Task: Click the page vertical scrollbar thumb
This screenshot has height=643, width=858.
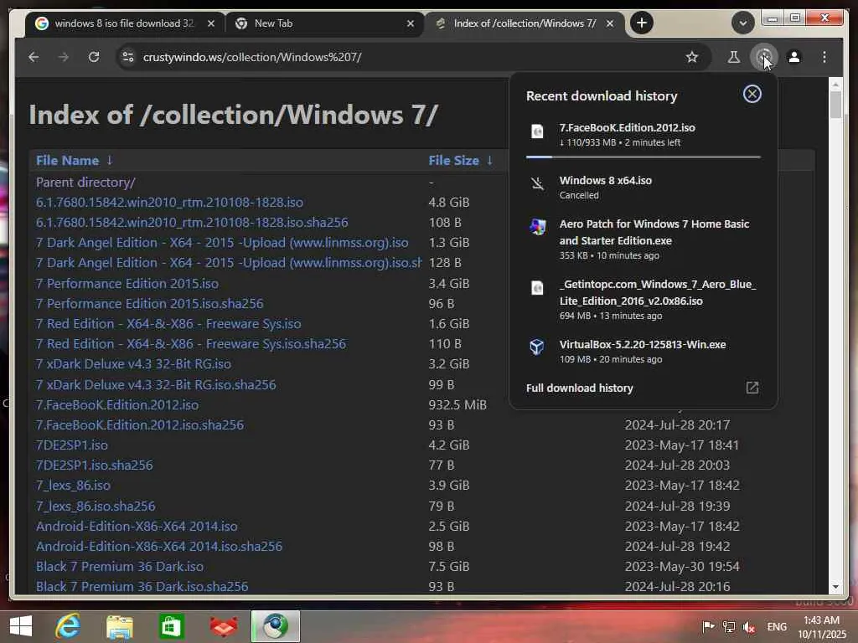Action: point(835,105)
